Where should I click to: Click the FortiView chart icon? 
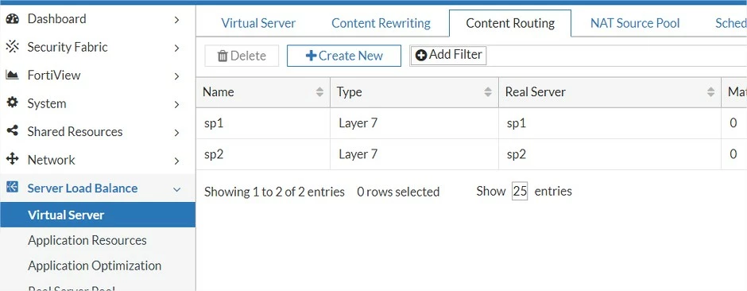click(13, 75)
